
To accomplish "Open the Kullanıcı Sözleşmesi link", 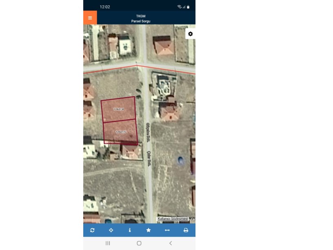I will point(173,219).
